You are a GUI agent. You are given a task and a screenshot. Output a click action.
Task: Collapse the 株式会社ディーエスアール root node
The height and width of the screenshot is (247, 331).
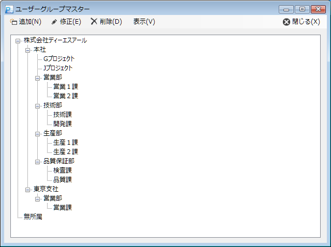click(18, 41)
